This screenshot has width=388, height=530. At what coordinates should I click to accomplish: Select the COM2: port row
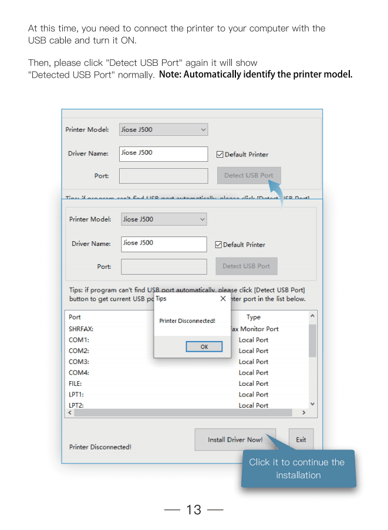[187, 351]
